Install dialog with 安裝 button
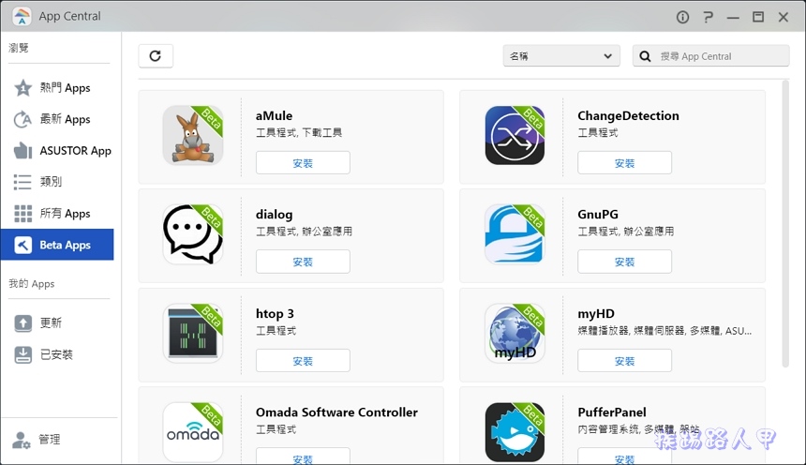The height and width of the screenshot is (465, 806). coord(303,262)
